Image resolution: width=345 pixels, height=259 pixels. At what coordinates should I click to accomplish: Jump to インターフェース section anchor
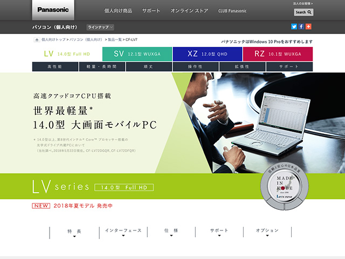click(123, 233)
